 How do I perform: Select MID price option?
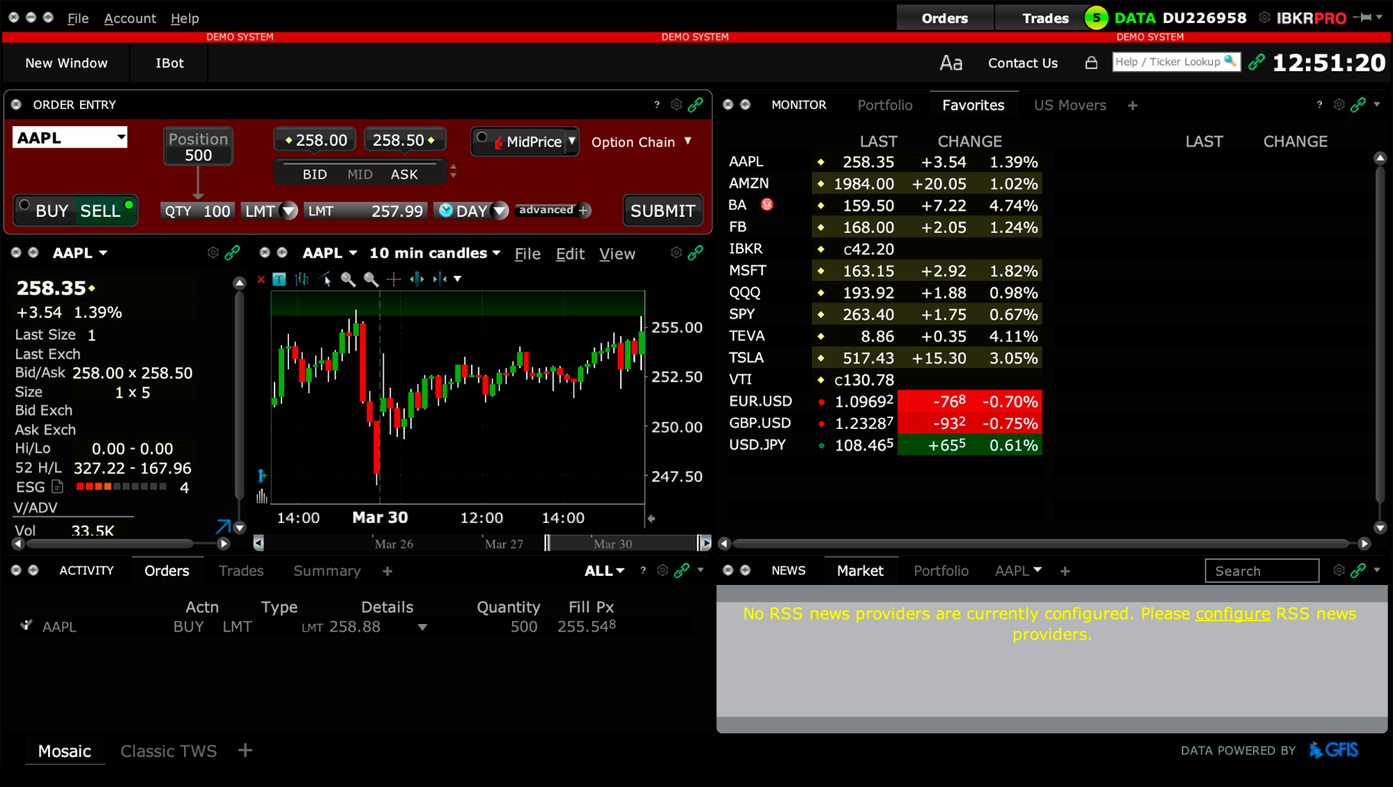click(x=360, y=174)
